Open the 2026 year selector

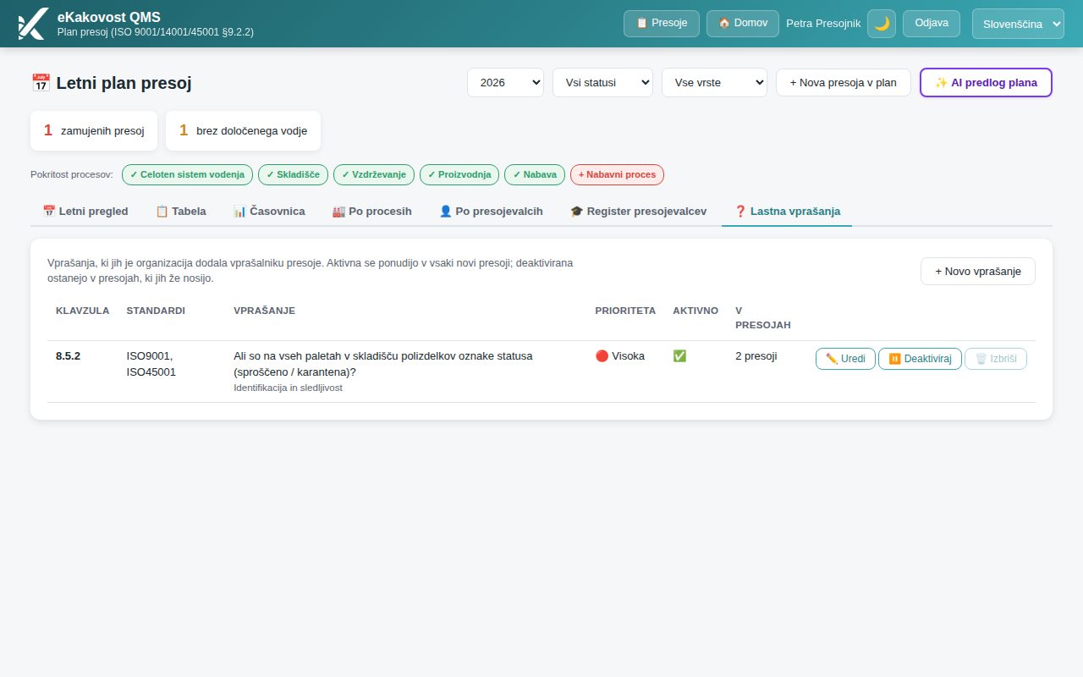tap(505, 83)
